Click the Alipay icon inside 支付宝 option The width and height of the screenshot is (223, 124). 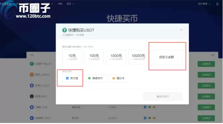pos(67,78)
